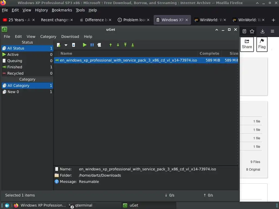Select the en_windows_xp_professional iso download row
Screen dimensions: 279x209
pyautogui.click(x=146, y=60)
